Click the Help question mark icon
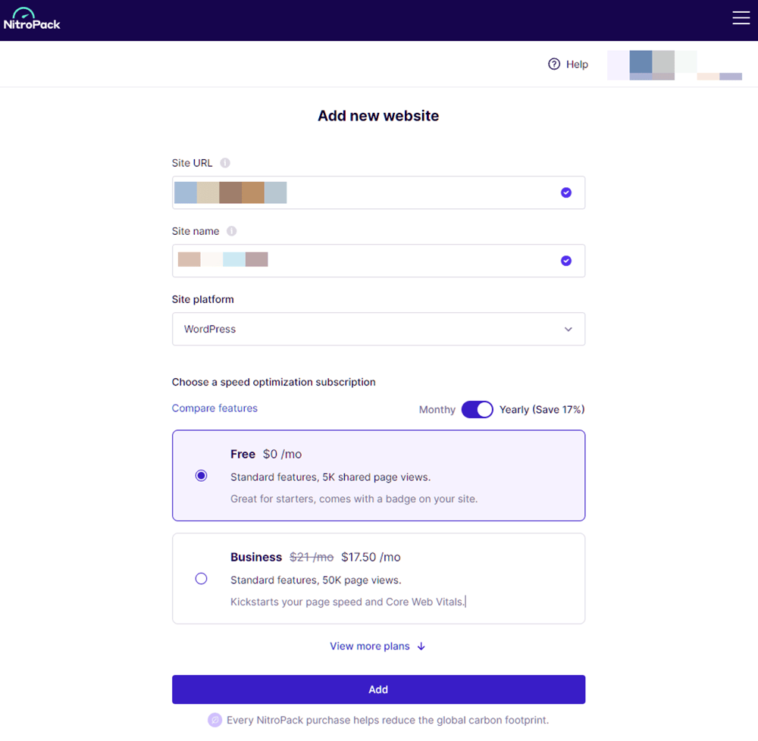This screenshot has width=758, height=741. point(553,64)
